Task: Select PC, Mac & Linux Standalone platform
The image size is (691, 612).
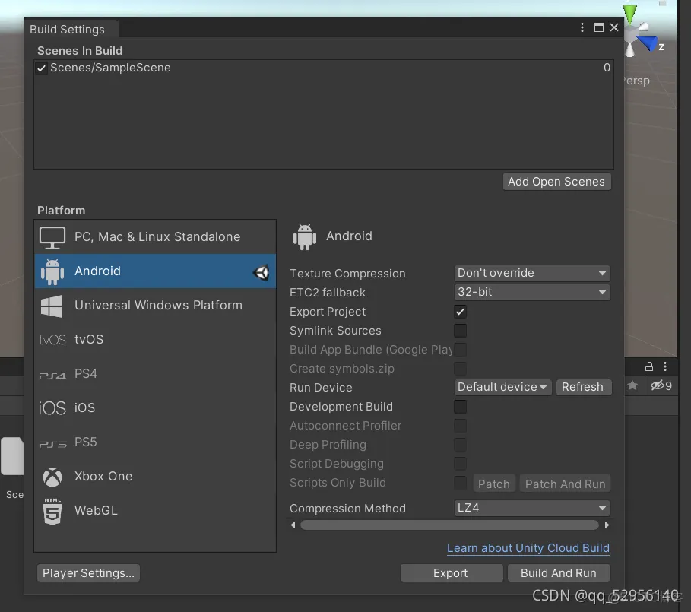Action: (x=155, y=237)
